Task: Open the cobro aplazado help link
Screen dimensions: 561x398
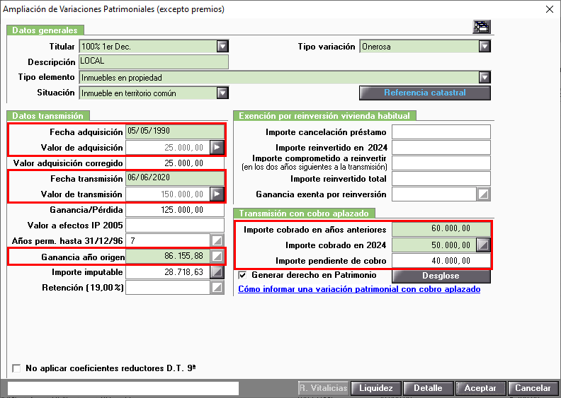Action: [x=359, y=289]
